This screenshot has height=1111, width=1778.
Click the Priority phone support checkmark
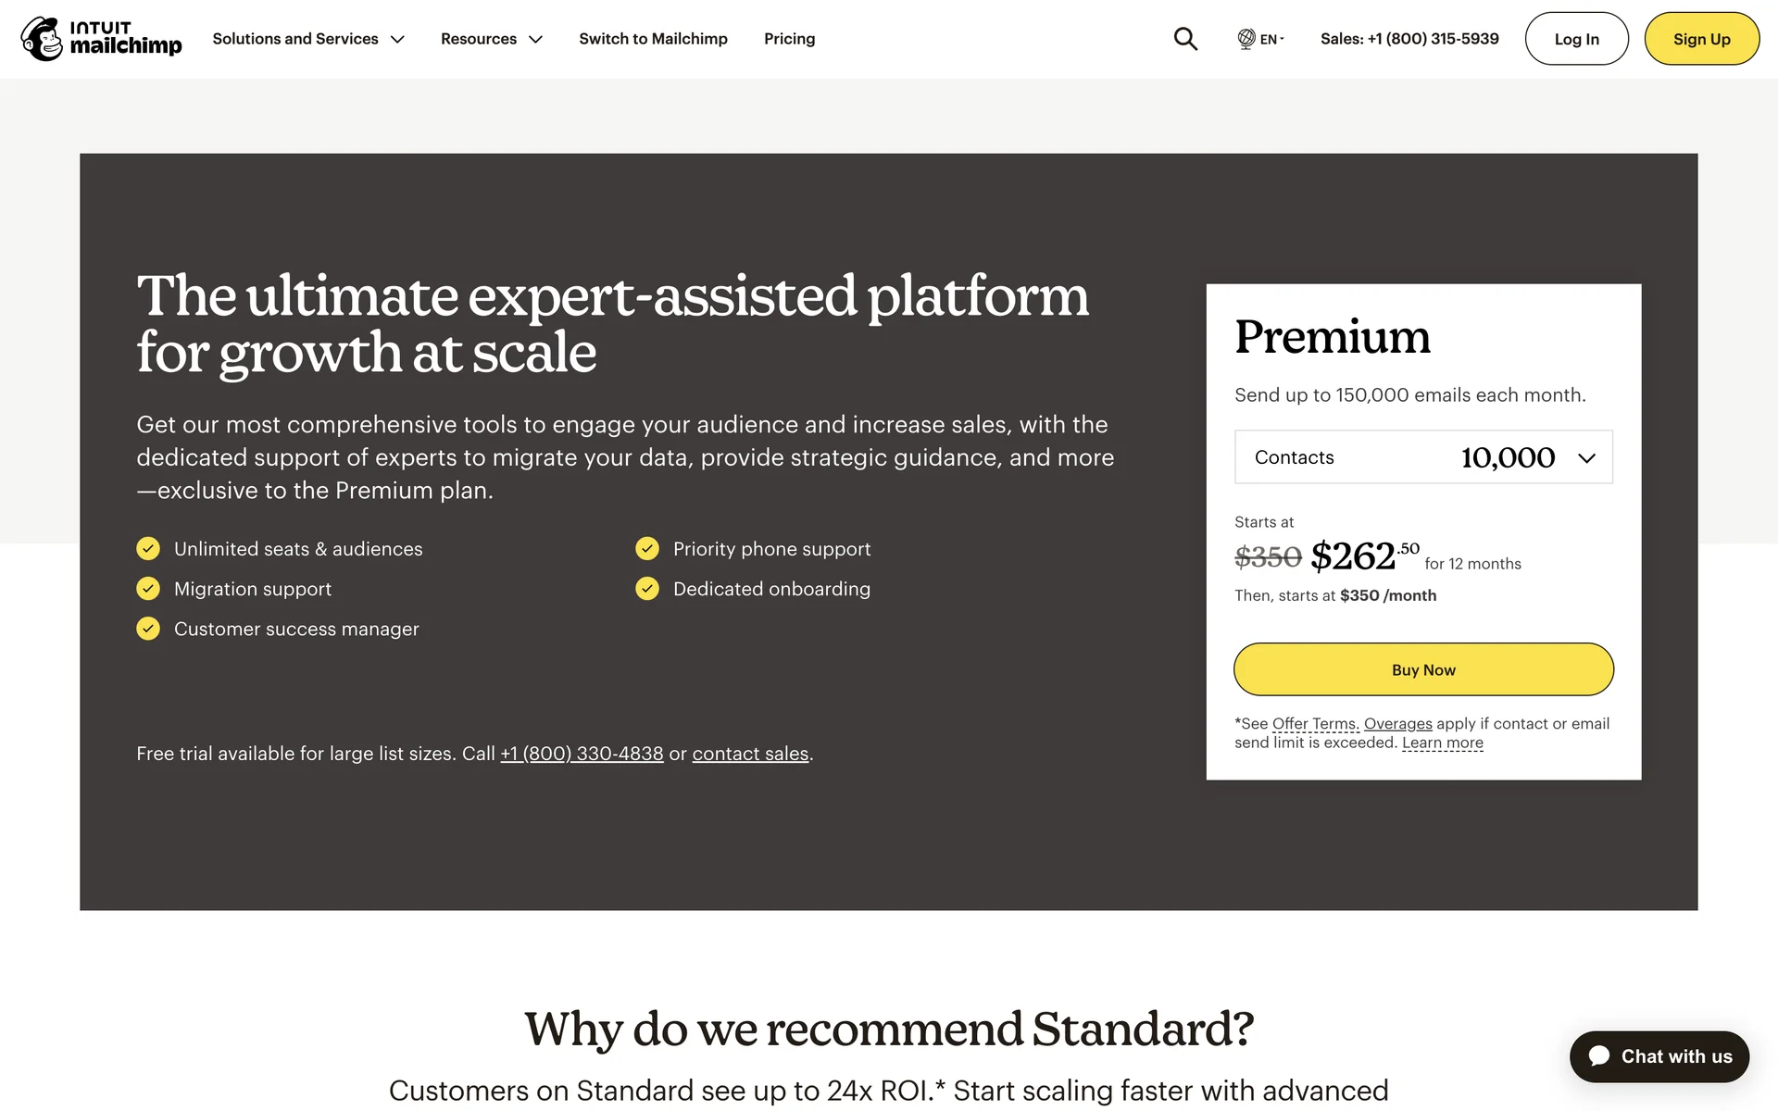click(647, 549)
